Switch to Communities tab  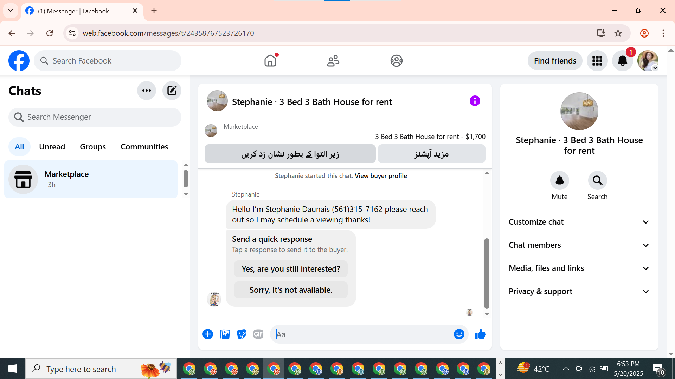click(144, 147)
